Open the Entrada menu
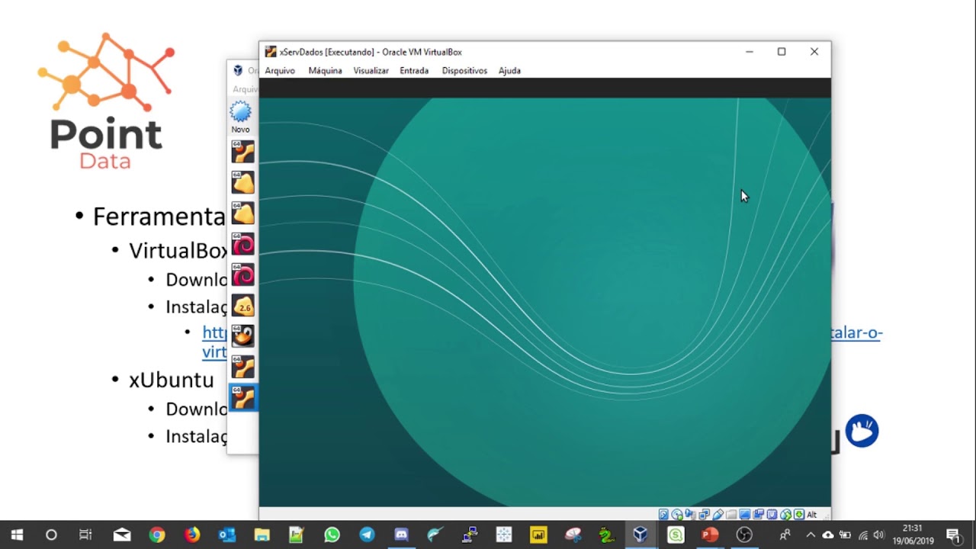Image resolution: width=976 pixels, height=549 pixels. [x=414, y=70]
